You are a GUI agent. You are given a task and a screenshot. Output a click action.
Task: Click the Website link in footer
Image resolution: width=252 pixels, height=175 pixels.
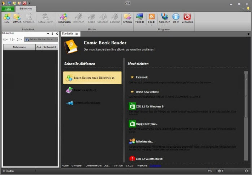[155, 166]
